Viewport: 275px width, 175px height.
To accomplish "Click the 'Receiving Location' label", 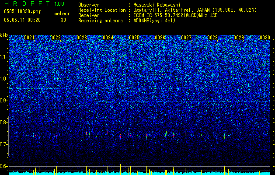I will [102, 10].
